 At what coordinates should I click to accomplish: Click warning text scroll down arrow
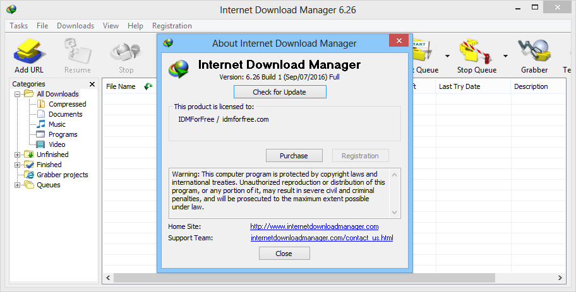click(x=395, y=213)
